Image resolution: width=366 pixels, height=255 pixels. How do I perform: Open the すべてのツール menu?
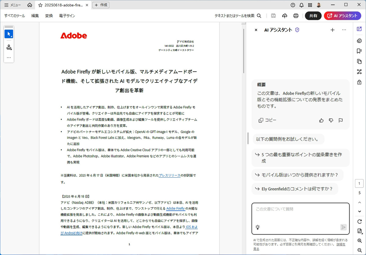pyautogui.click(x=15, y=16)
